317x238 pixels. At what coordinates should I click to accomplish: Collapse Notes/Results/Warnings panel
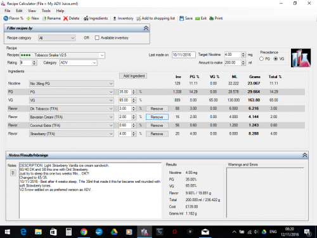(305, 155)
